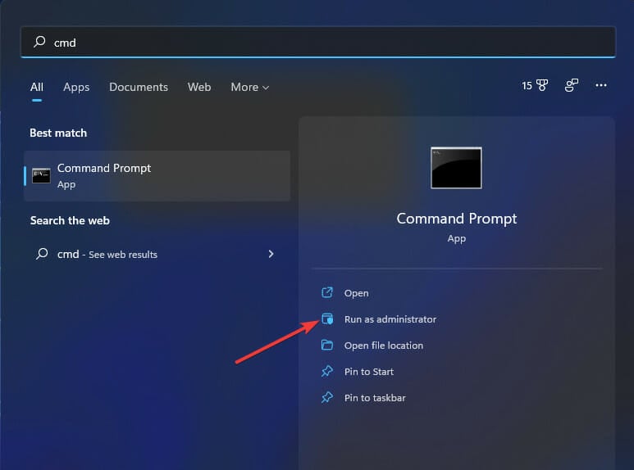
Task: Click the Search the web heading
Action: tap(70, 220)
